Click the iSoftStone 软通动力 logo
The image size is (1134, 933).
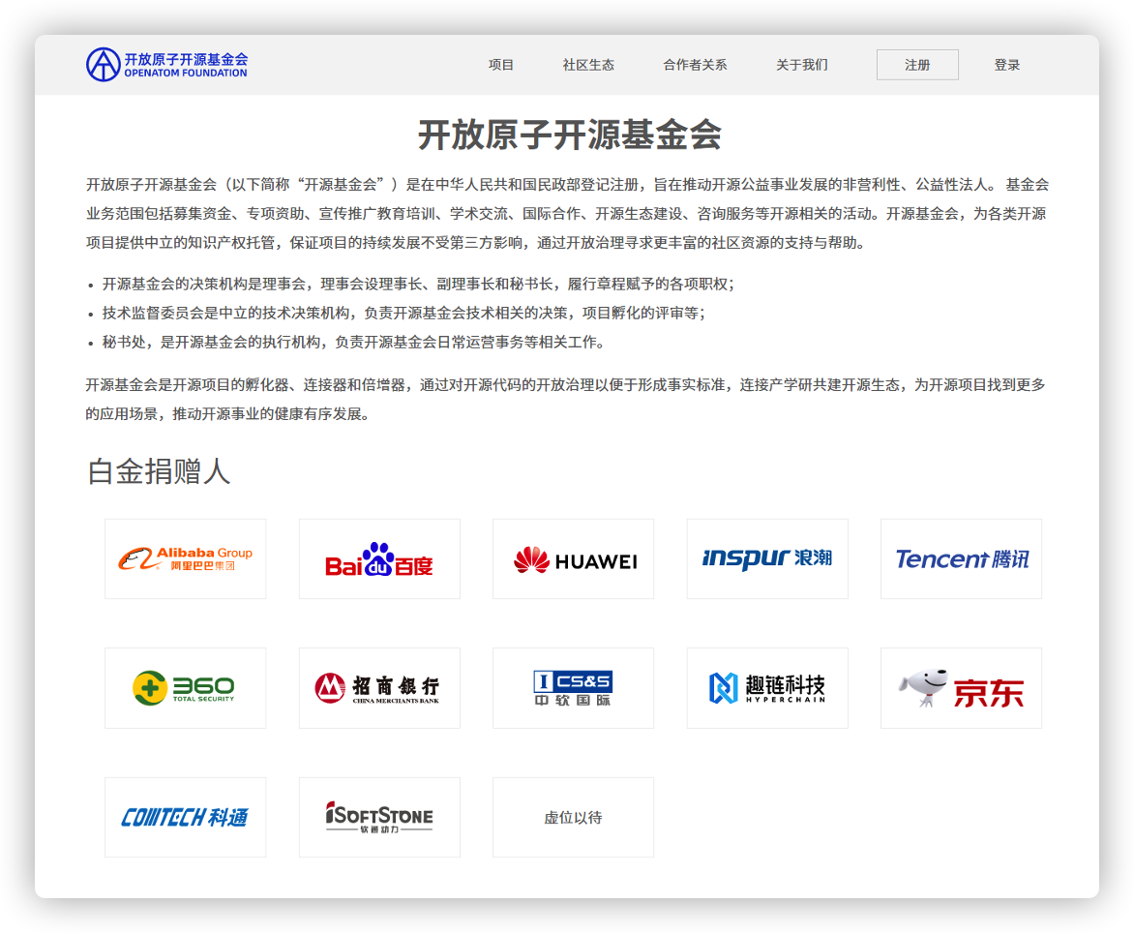click(378, 816)
